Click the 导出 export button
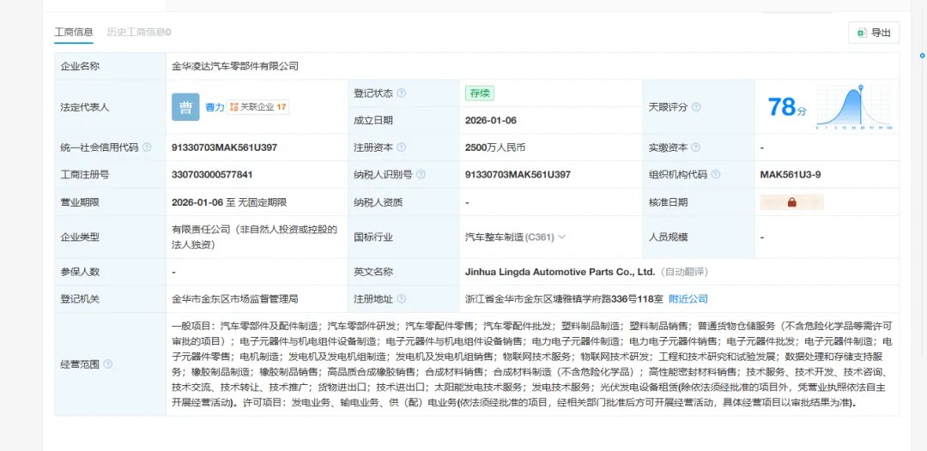Image resolution: width=927 pixels, height=451 pixels. (873, 33)
